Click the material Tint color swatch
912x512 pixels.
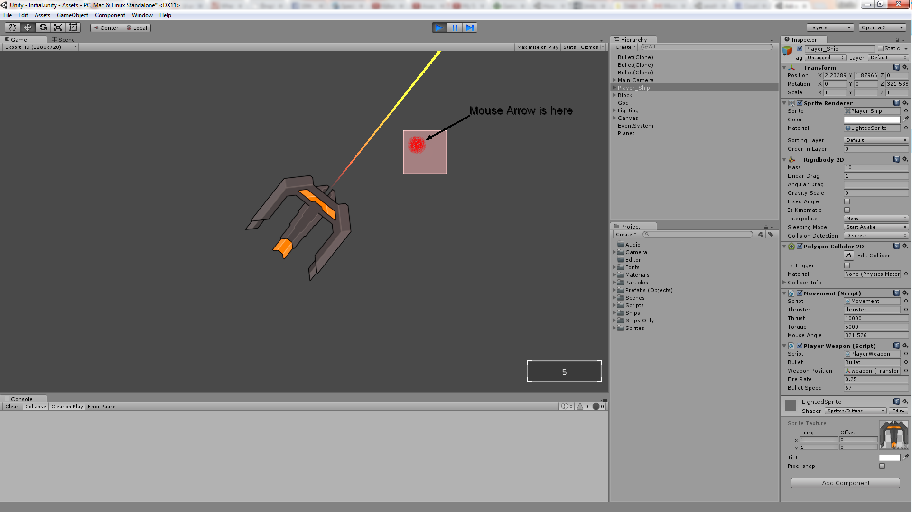889,457
